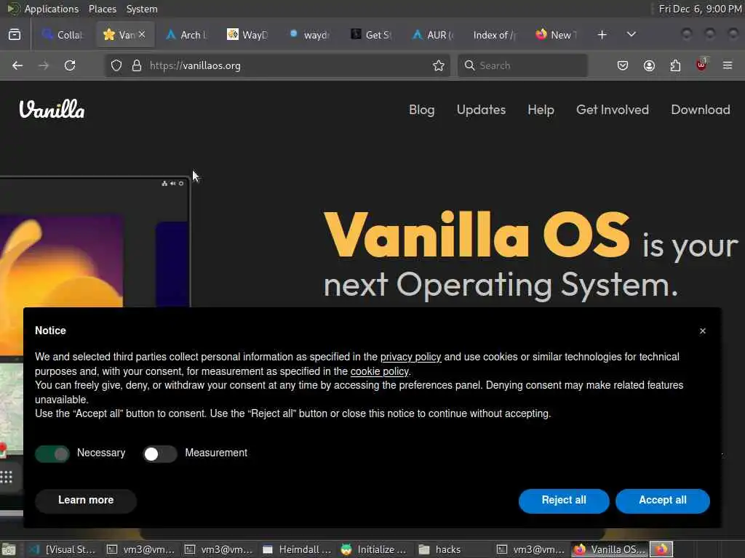Open a new browser tab
The width and height of the screenshot is (745, 558).
602,35
